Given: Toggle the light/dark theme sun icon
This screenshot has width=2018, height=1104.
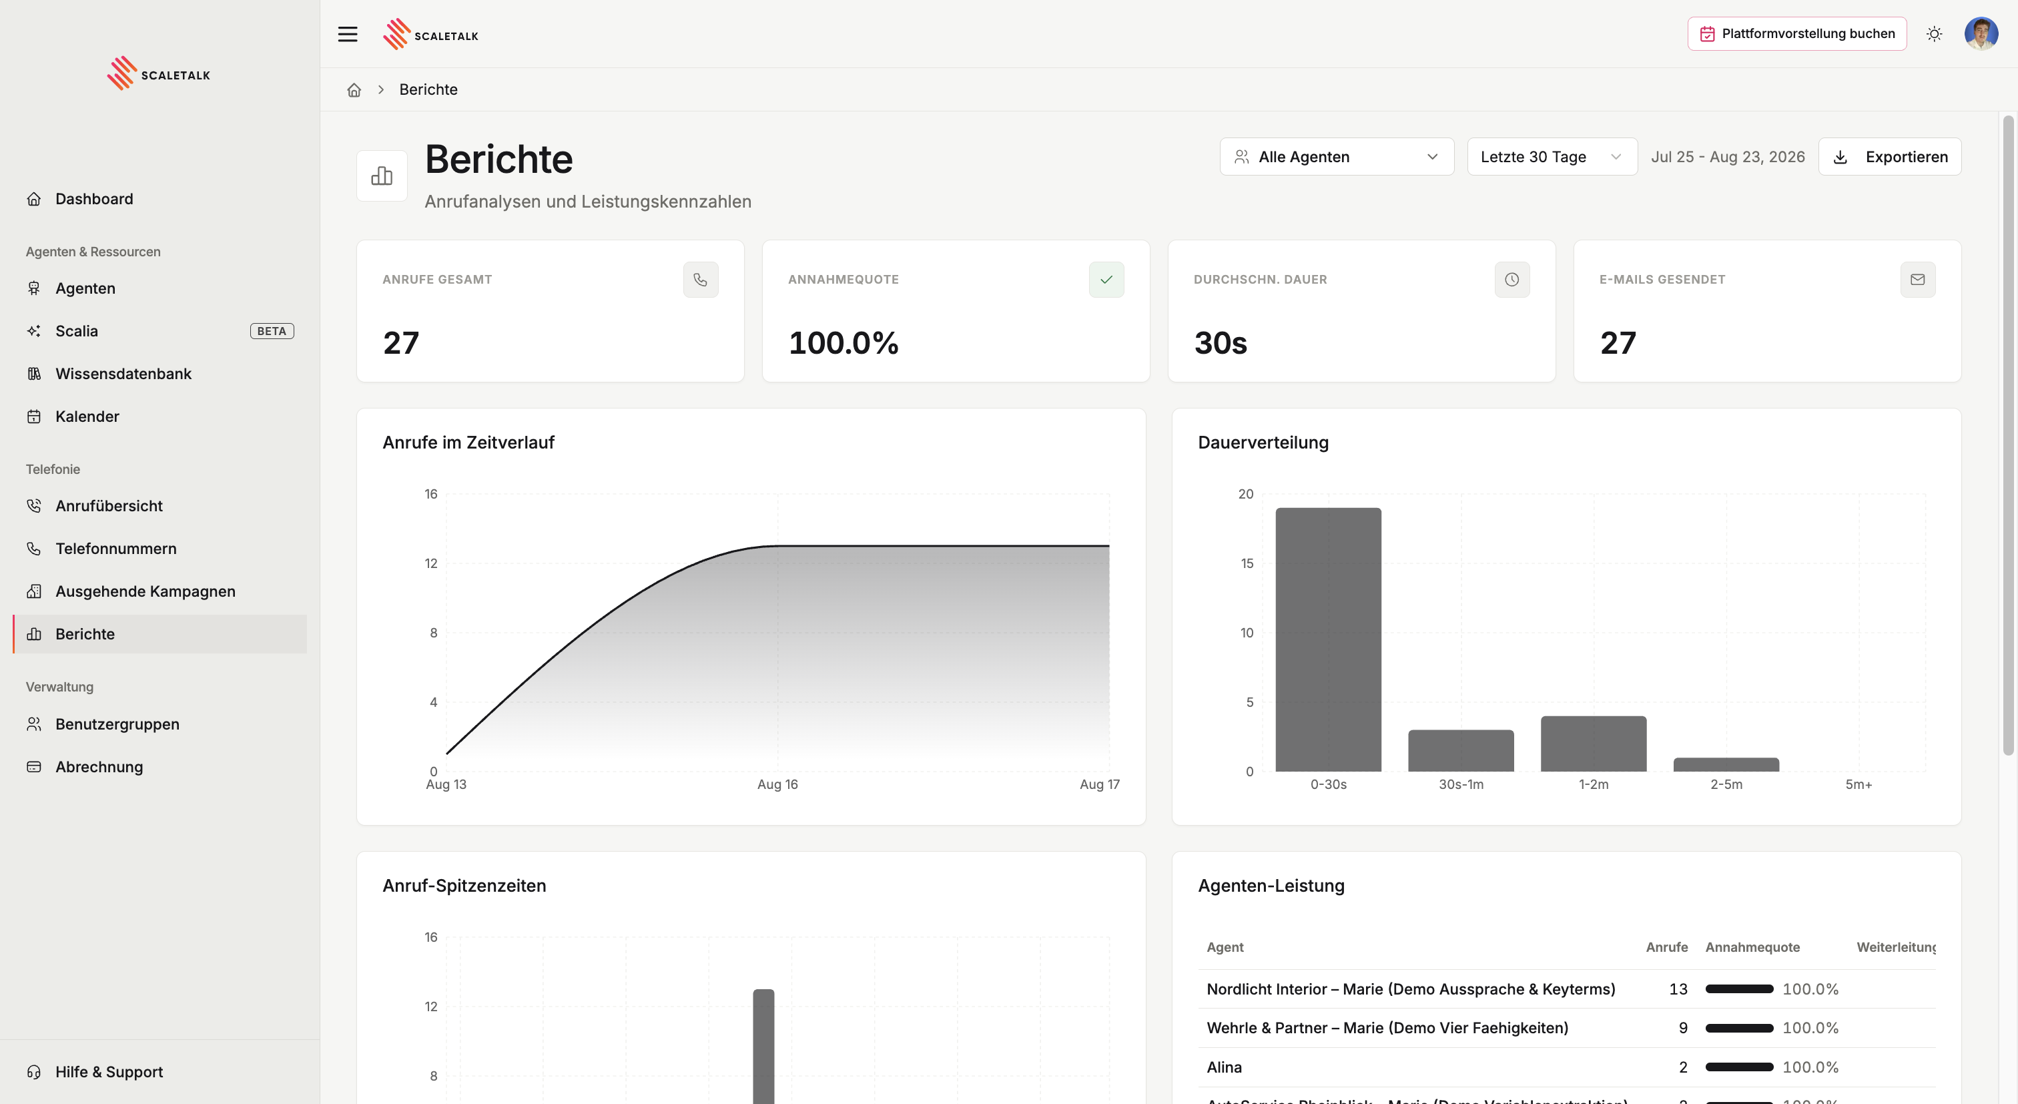Looking at the screenshot, I should pos(1934,33).
